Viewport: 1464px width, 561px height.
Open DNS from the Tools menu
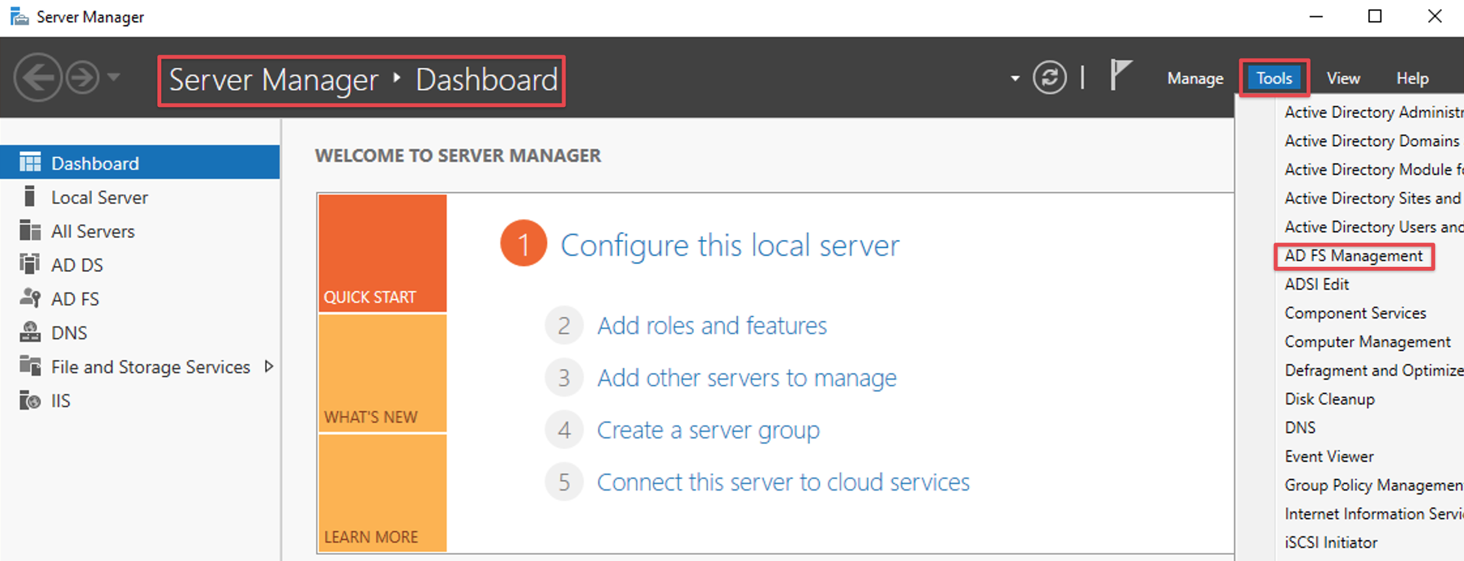(1300, 428)
